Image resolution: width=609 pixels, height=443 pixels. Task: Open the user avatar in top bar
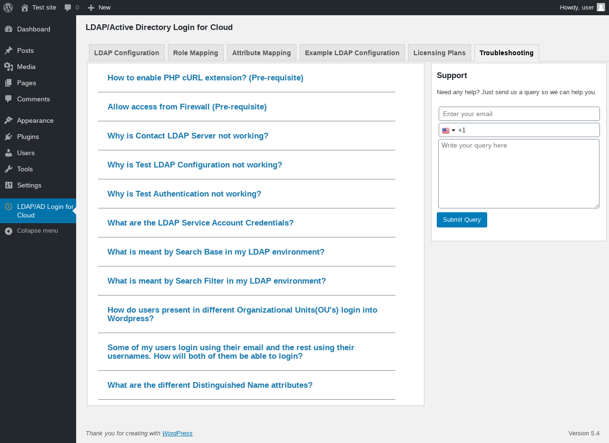601,7
